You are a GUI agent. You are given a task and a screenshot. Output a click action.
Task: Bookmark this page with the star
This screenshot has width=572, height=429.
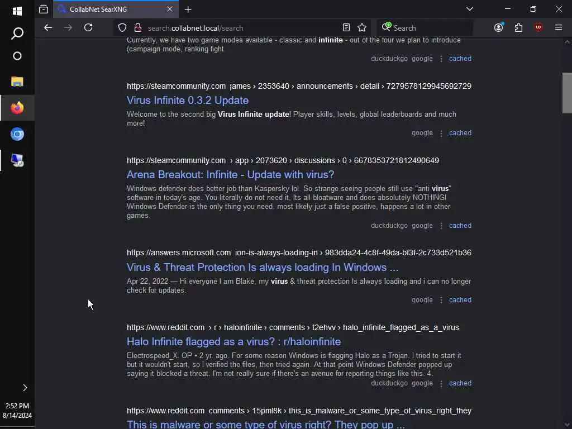coord(362,28)
